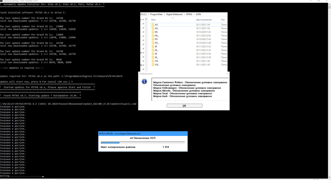Select the PO folder icon
The image size is (331, 180).
coord(153,39)
